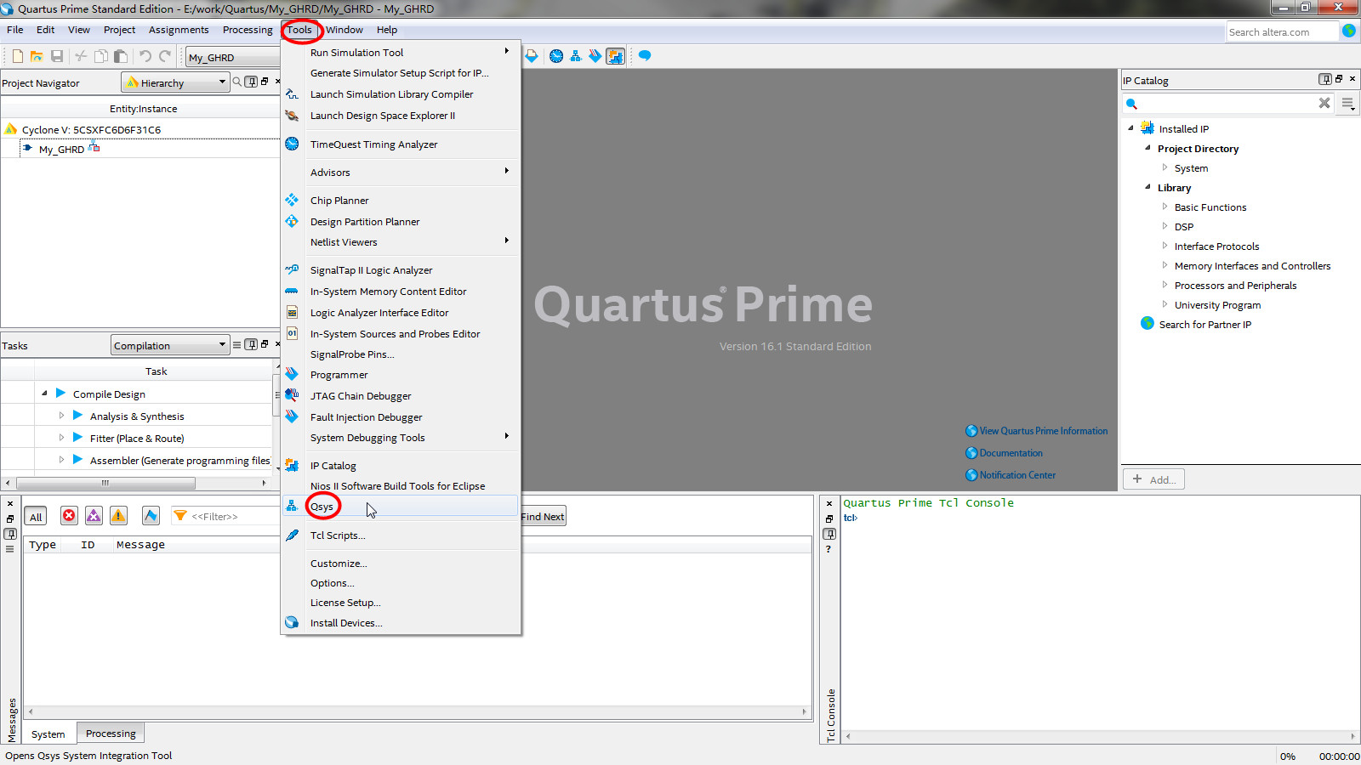This screenshot has width=1361, height=765.
Task: Click the Undo arrow toolbar icon
Action: (145, 56)
